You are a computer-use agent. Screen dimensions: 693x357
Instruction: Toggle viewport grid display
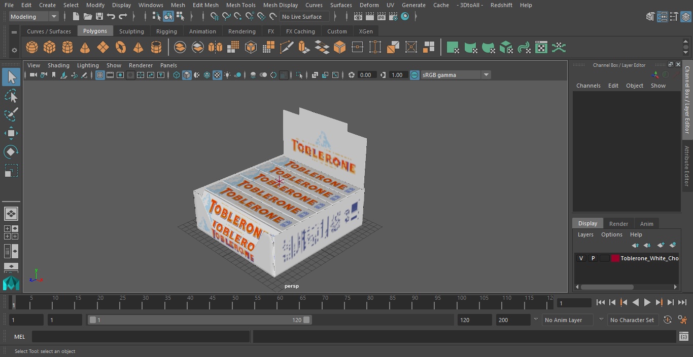point(100,75)
